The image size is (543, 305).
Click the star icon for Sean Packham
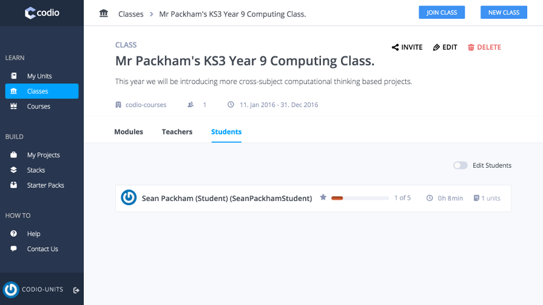(323, 197)
